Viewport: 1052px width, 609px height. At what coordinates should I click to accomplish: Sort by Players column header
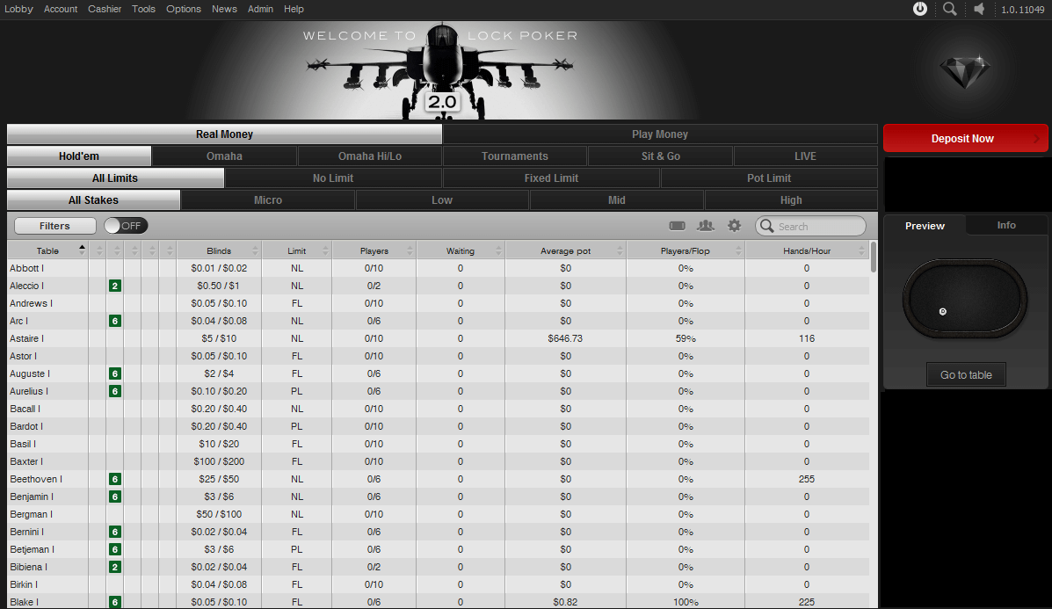pyautogui.click(x=374, y=250)
